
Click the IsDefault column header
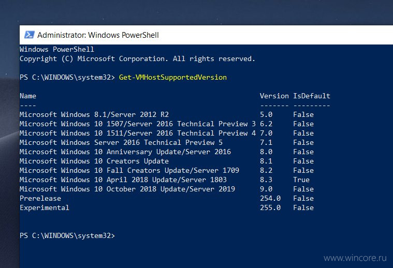(x=312, y=96)
